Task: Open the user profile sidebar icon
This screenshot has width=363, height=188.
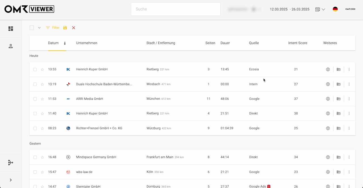Action: 11,46
